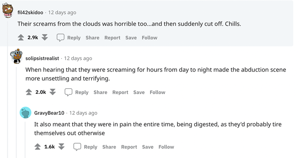This screenshot has width=302, height=158.
Task: Upvote fil42skidoo's comment
Action: [x=21, y=38]
